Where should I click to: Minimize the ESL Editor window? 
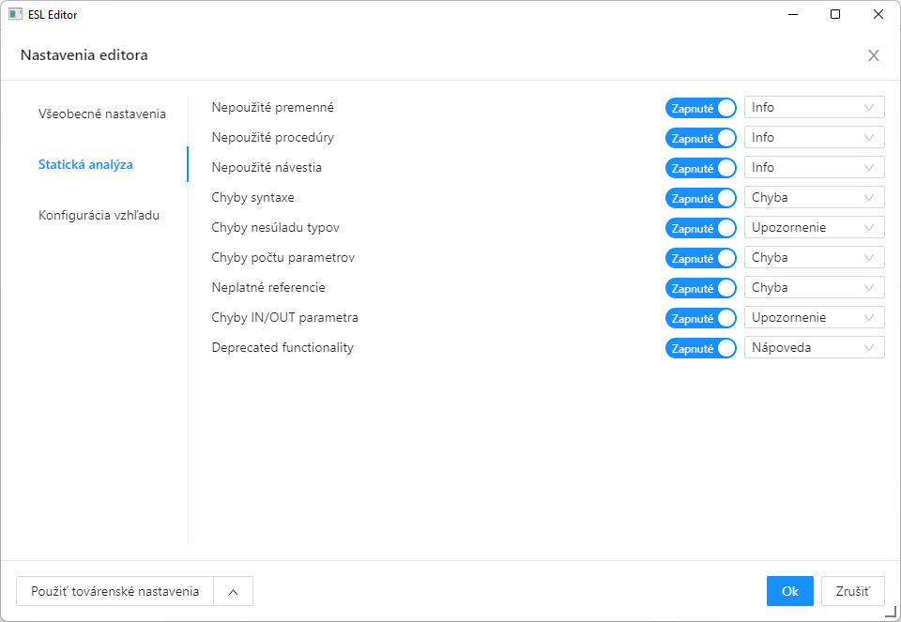pyautogui.click(x=791, y=14)
